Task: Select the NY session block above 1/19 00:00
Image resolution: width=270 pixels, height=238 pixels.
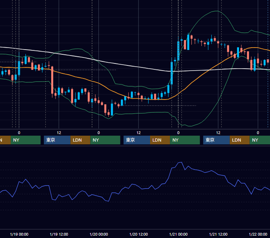Action: coord(25,140)
